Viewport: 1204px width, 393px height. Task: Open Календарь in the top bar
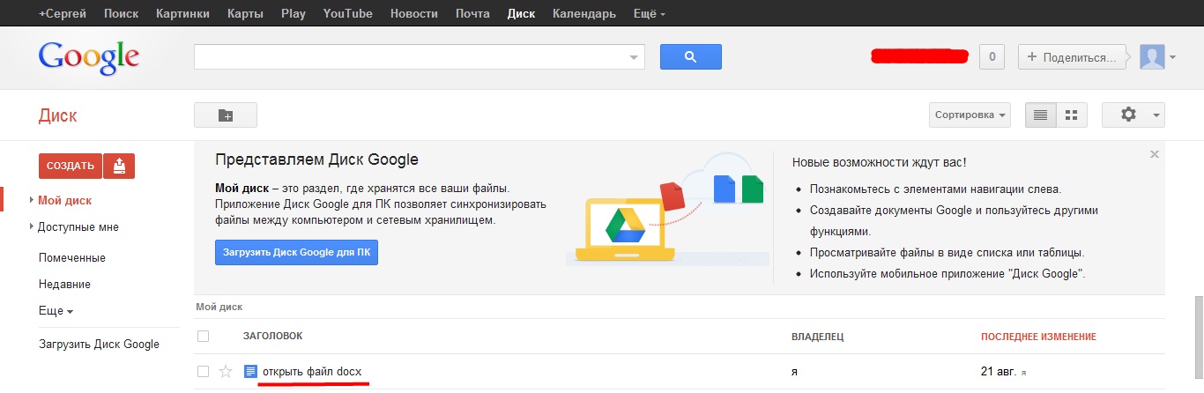584,13
